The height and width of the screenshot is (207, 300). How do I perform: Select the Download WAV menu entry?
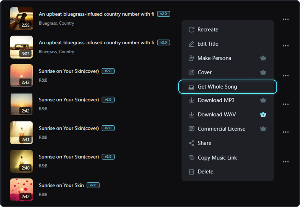216,114
